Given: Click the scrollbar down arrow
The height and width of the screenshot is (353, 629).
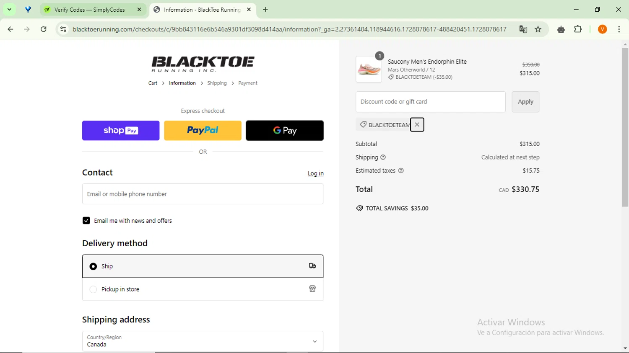Looking at the screenshot, I should pos(625,348).
